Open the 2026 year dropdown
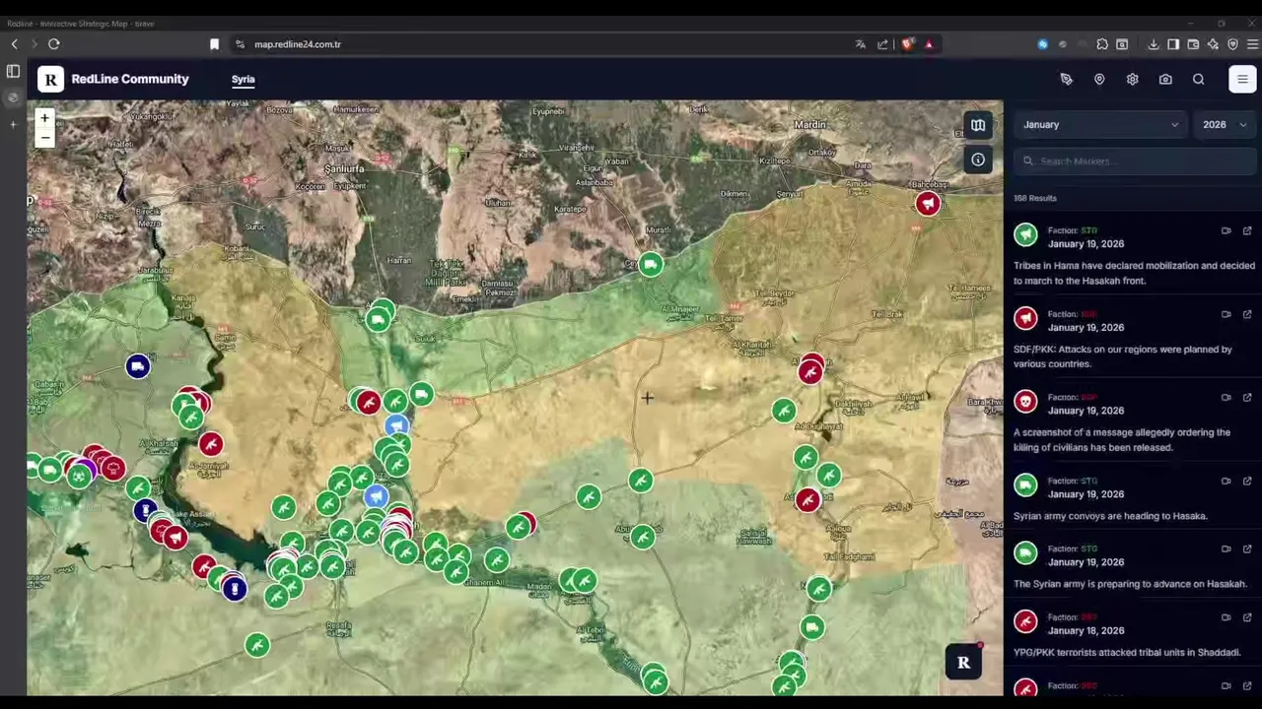Image resolution: width=1262 pixels, height=709 pixels. pos(1224,125)
